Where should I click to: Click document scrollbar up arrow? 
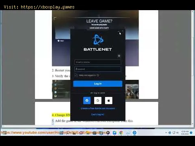193,12
